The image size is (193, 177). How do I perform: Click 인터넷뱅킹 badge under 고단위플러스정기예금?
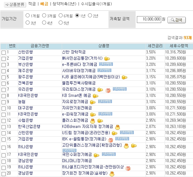tap(70, 150)
